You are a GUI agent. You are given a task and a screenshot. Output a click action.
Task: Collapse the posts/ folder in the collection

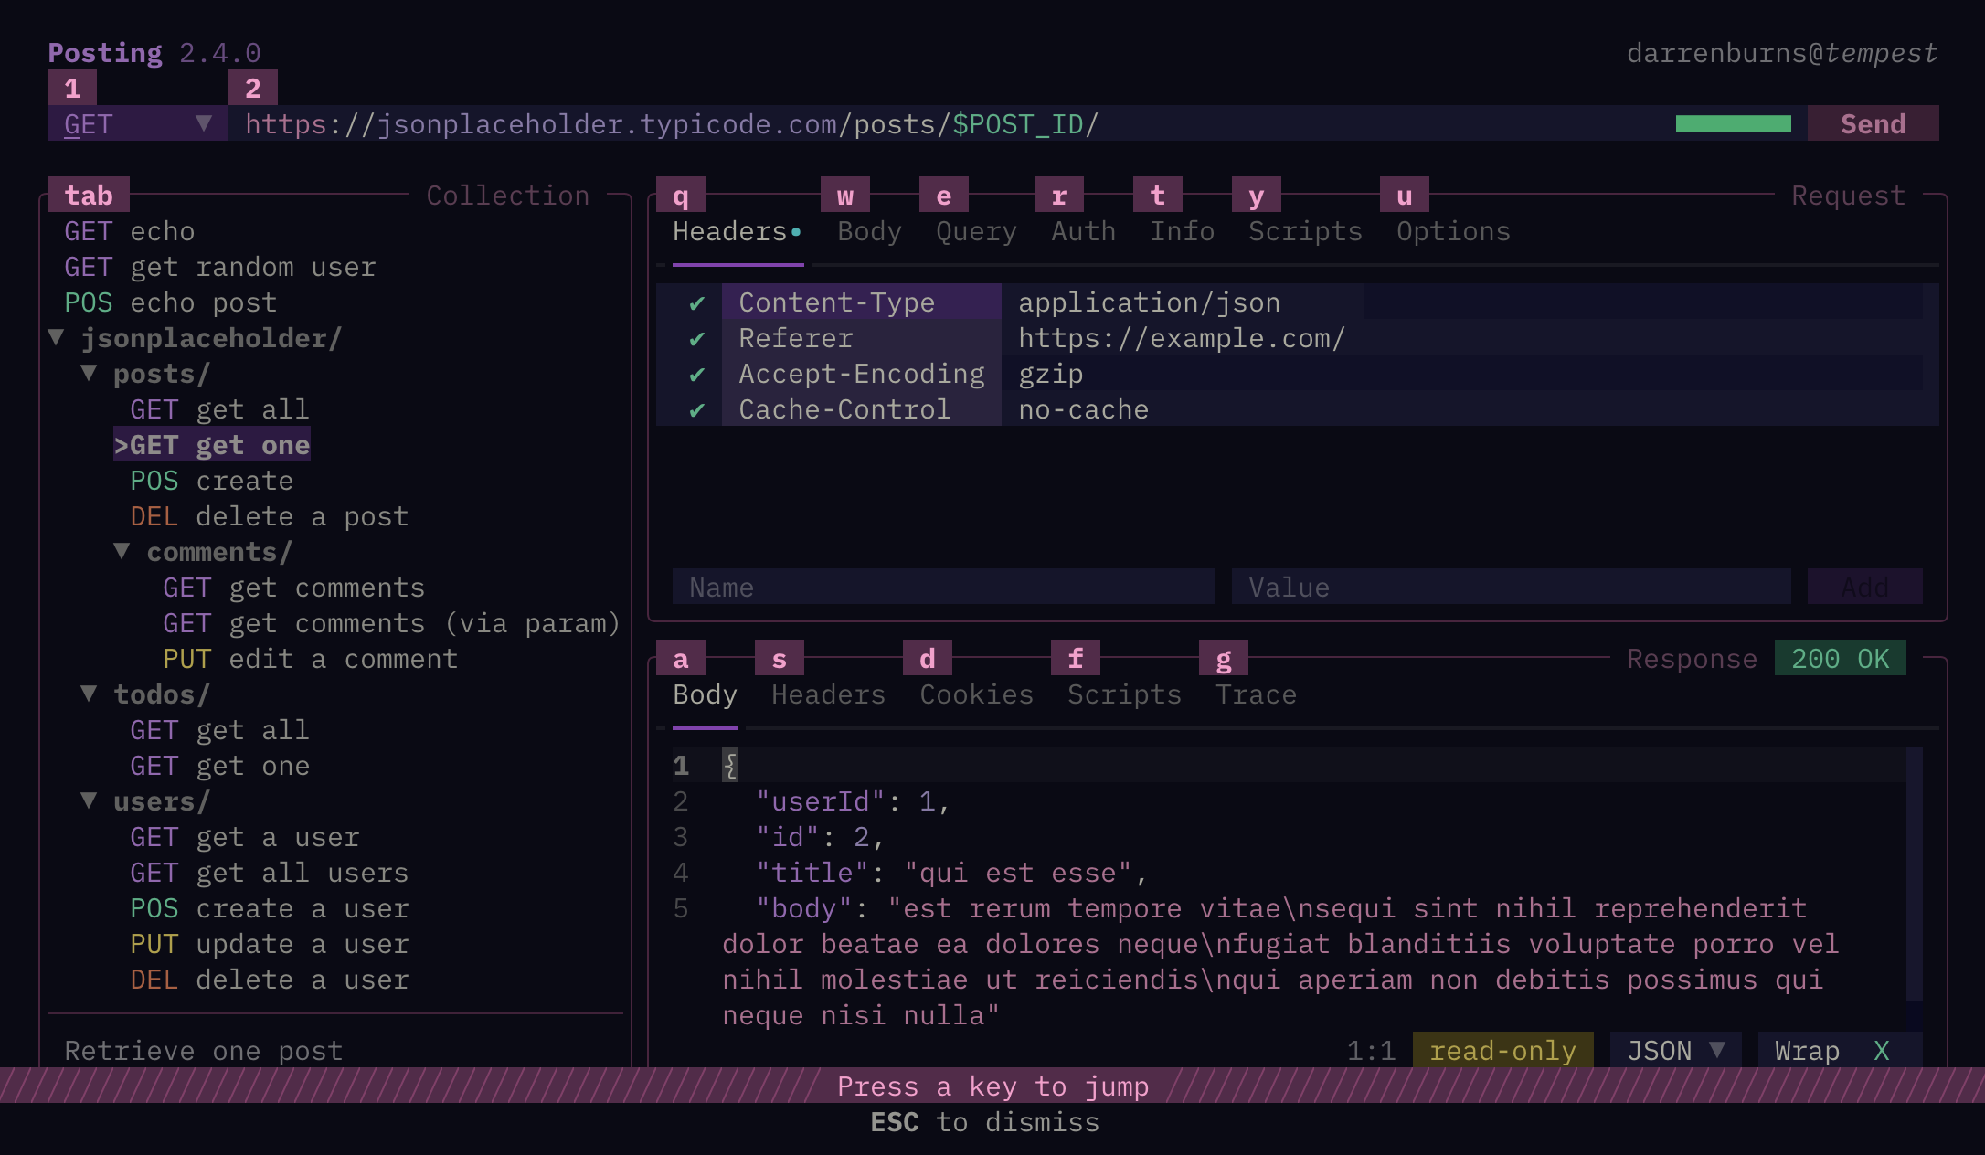click(x=90, y=373)
